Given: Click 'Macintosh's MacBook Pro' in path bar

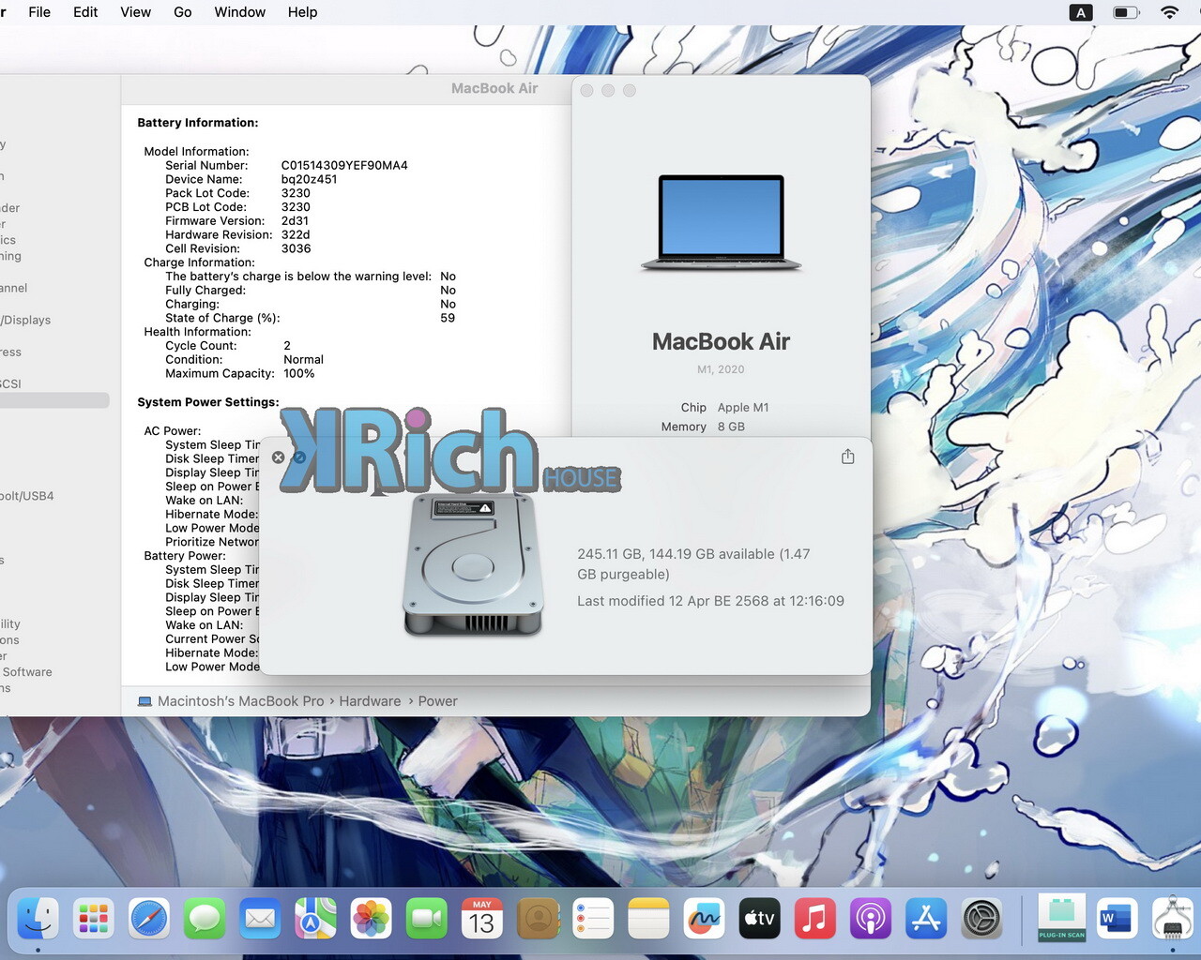Looking at the screenshot, I should 240,701.
